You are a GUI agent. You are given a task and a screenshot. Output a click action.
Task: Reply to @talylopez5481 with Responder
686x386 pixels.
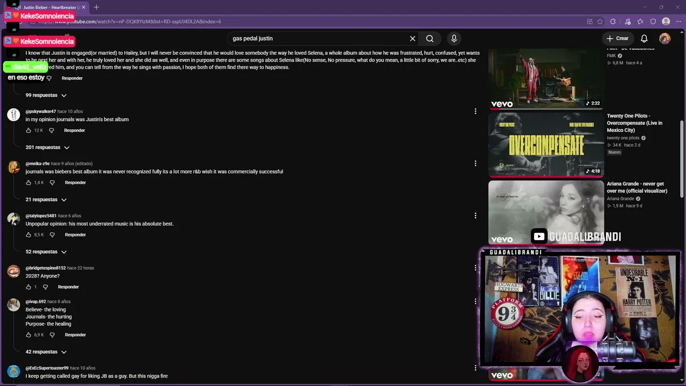(x=75, y=235)
